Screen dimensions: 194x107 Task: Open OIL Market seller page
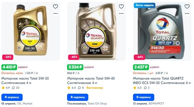tap(25, 104)
